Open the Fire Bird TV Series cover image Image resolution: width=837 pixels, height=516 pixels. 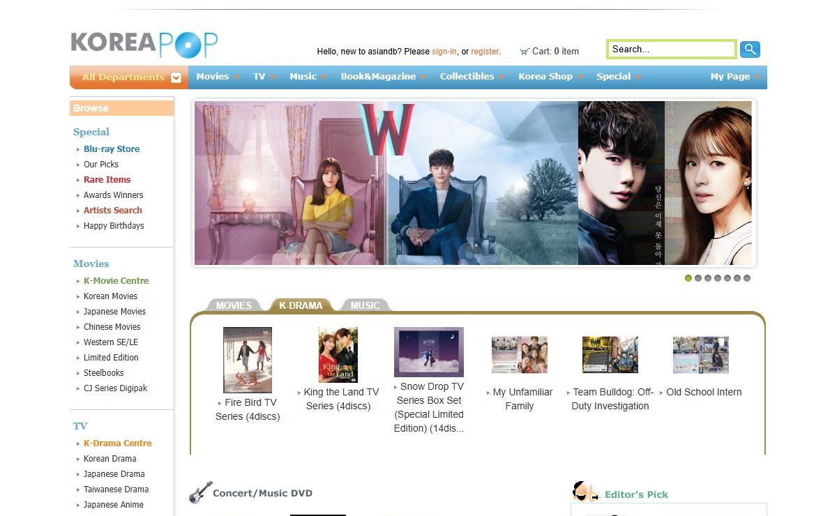pyautogui.click(x=248, y=361)
